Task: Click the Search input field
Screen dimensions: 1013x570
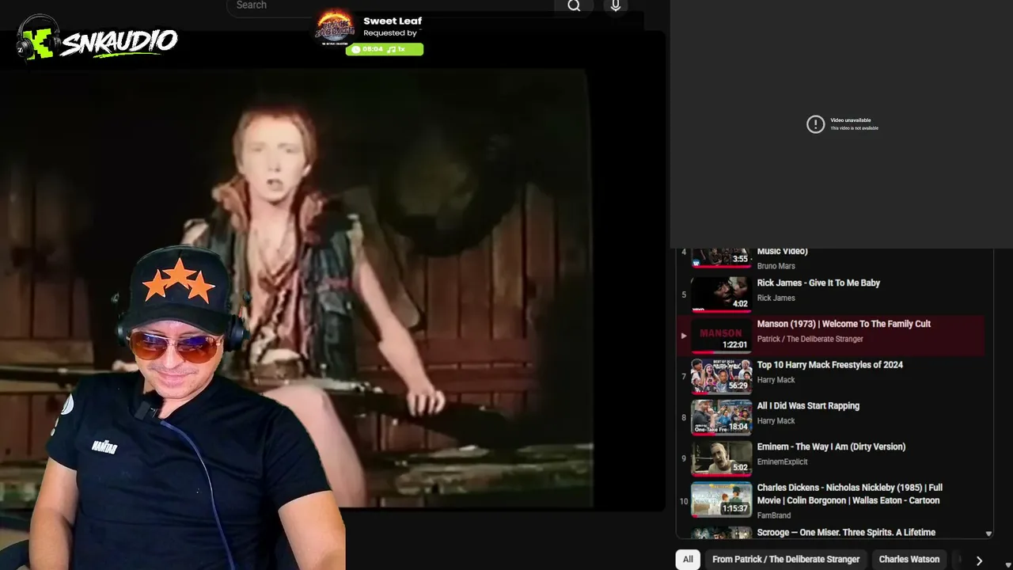Action: (390, 6)
